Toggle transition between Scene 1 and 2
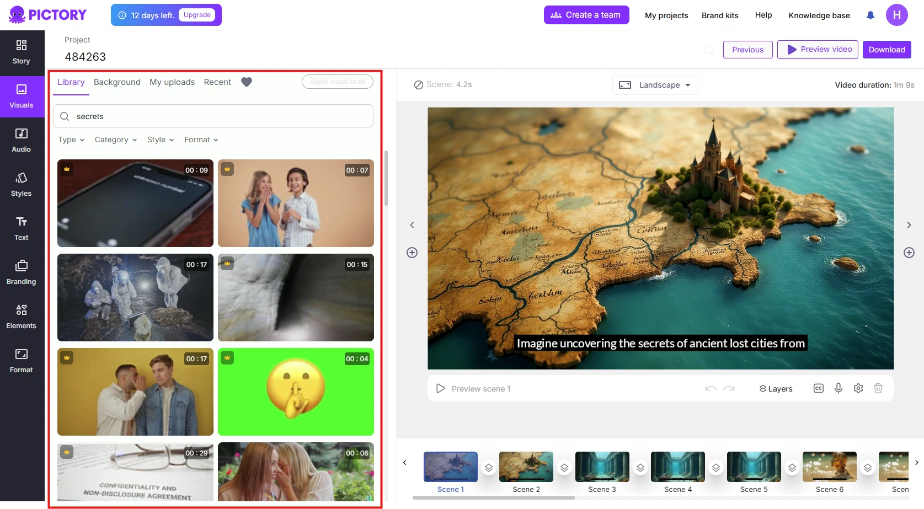924x509 pixels. click(x=488, y=468)
